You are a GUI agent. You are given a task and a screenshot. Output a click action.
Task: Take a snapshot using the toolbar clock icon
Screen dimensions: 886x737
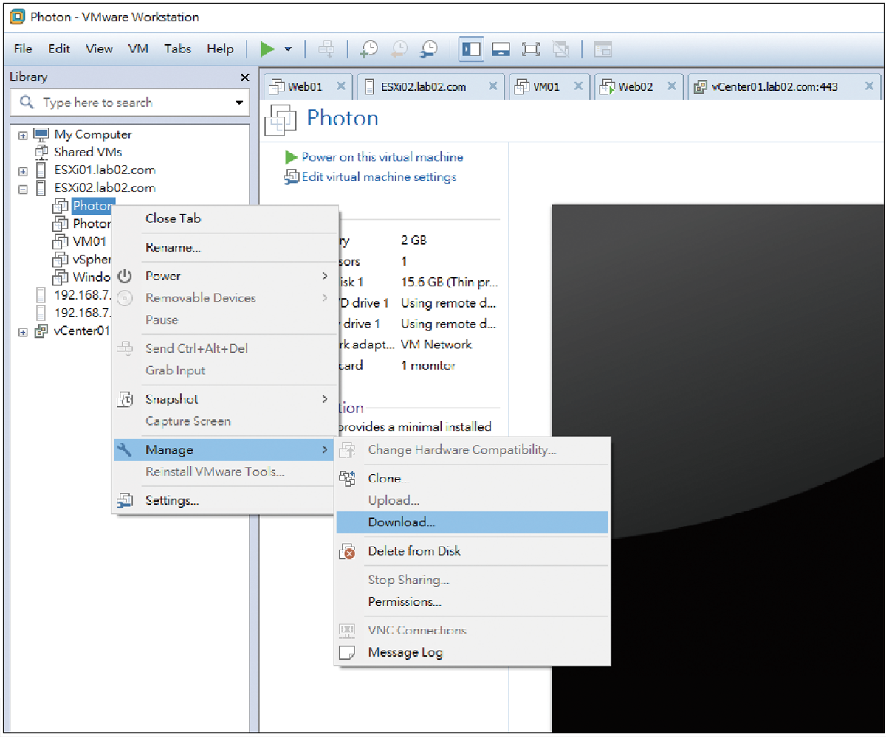click(x=368, y=49)
